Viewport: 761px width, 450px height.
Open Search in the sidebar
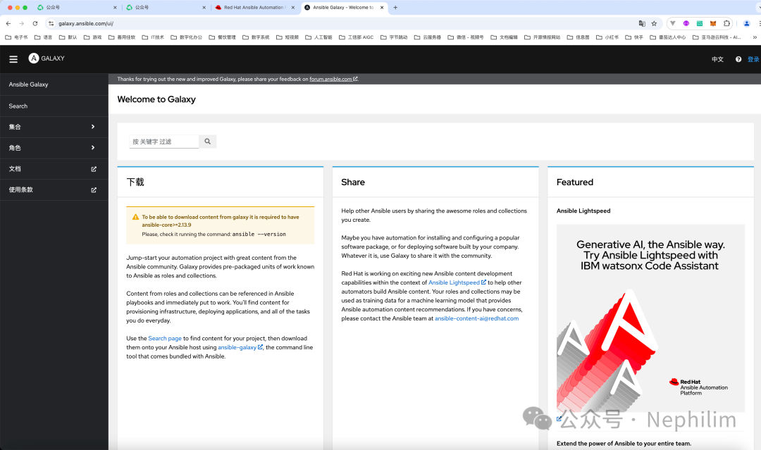[54, 106]
